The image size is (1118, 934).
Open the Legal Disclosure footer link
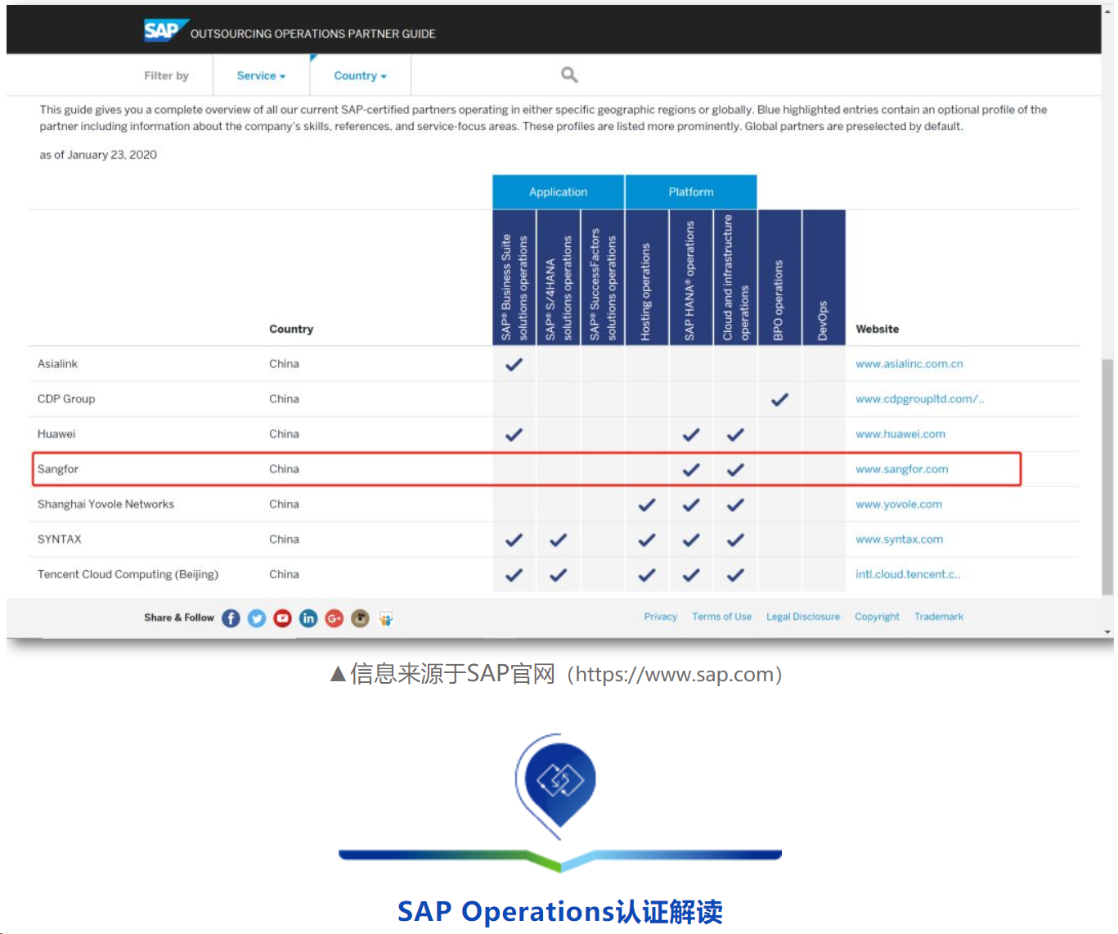[x=803, y=617]
